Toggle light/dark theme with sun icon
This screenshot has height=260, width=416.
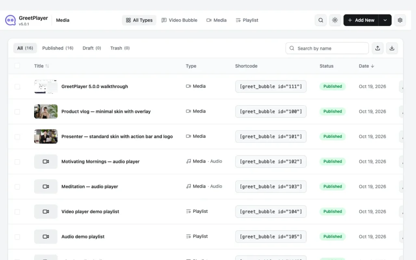[335, 20]
